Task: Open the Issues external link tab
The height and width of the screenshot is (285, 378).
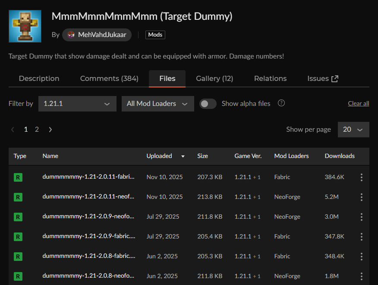Action: (x=322, y=78)
